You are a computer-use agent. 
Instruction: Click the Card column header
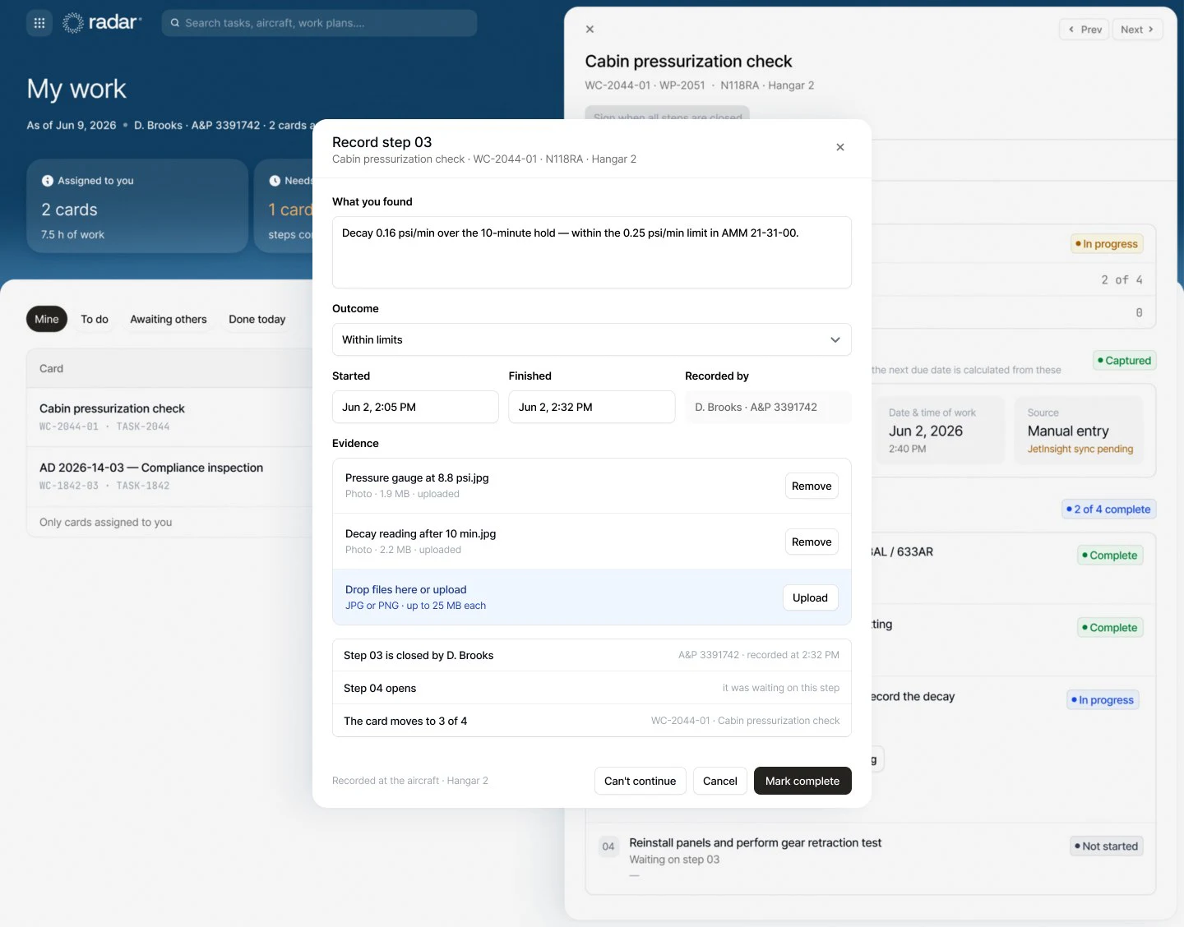[51, 368]
